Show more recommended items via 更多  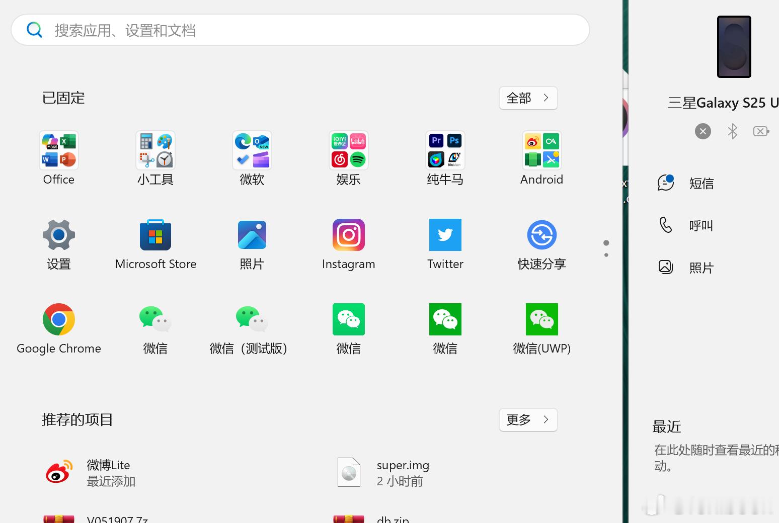click(x=528, y=420)
